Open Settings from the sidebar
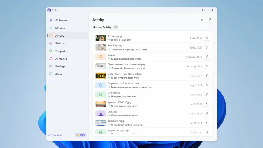Image resolution: width=263 pixels, height=148 pixels. [67, 67]
